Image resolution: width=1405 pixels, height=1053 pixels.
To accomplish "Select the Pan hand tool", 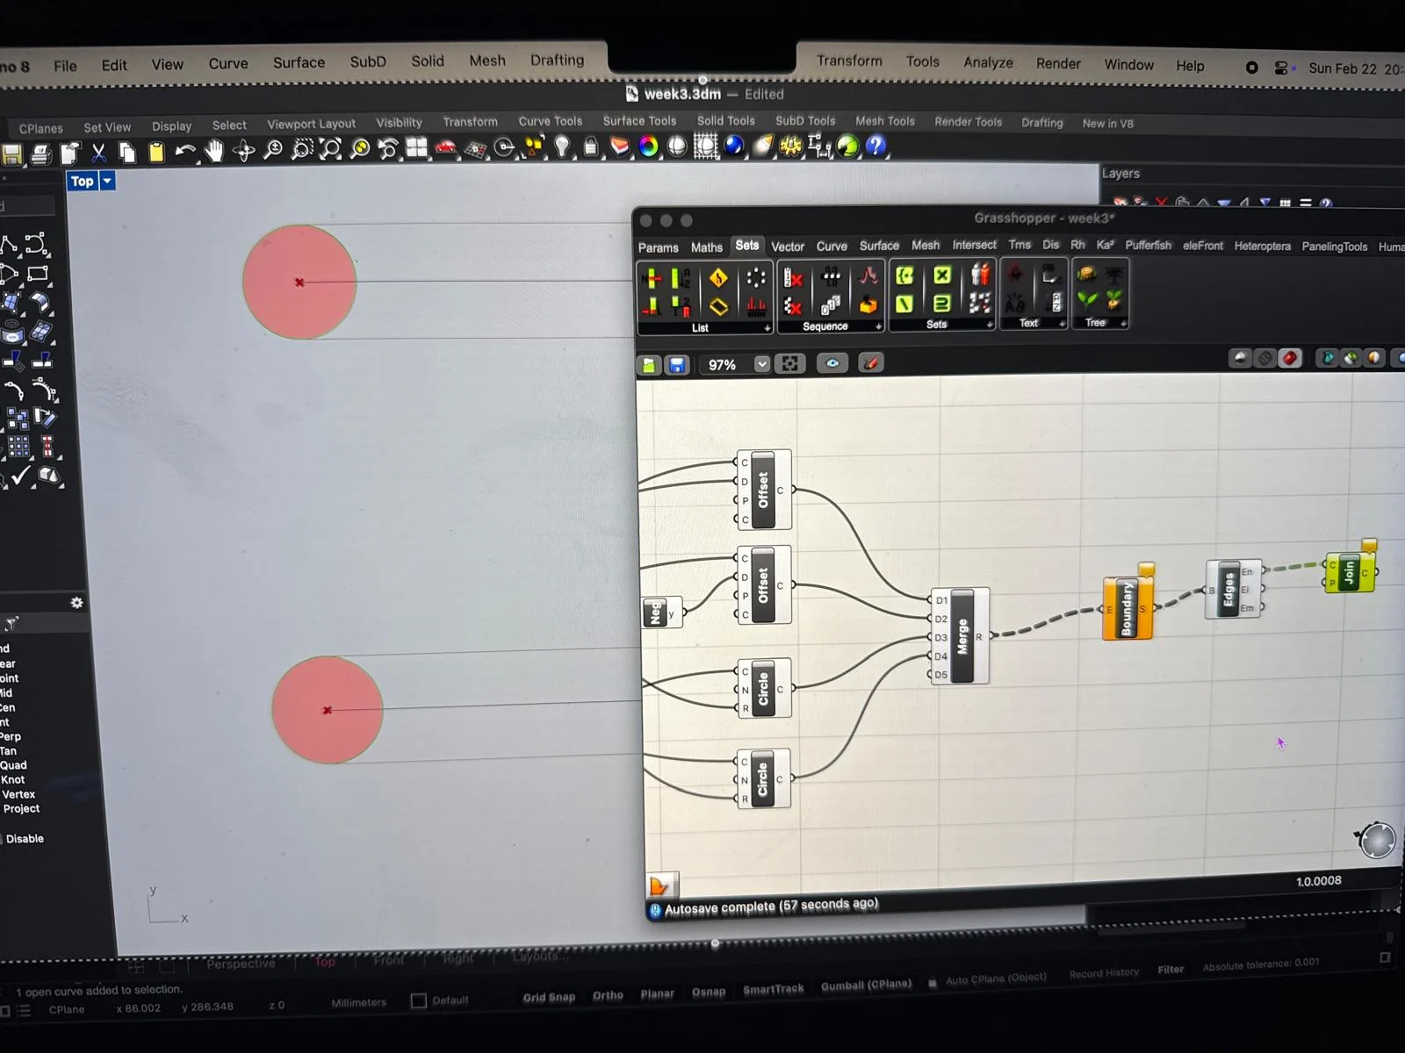I will pyautogui.click(x=214, y=152).
